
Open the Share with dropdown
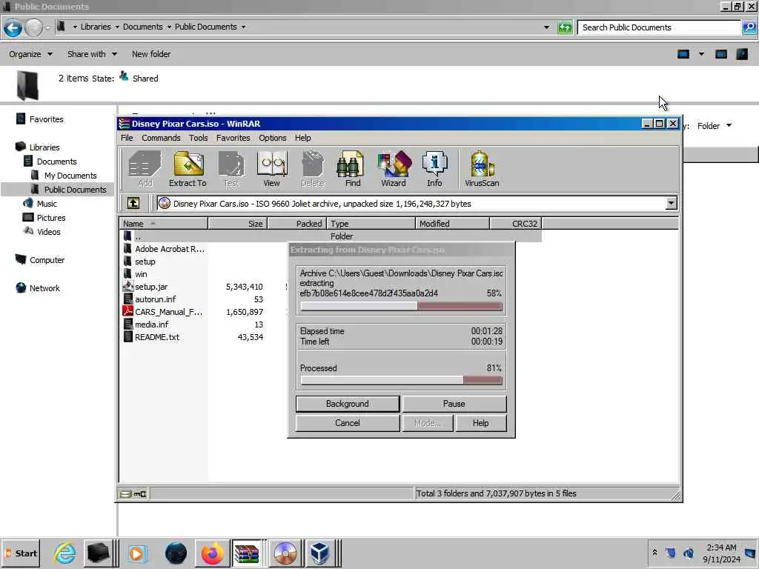pyautogui.click(x=92, y=54)
